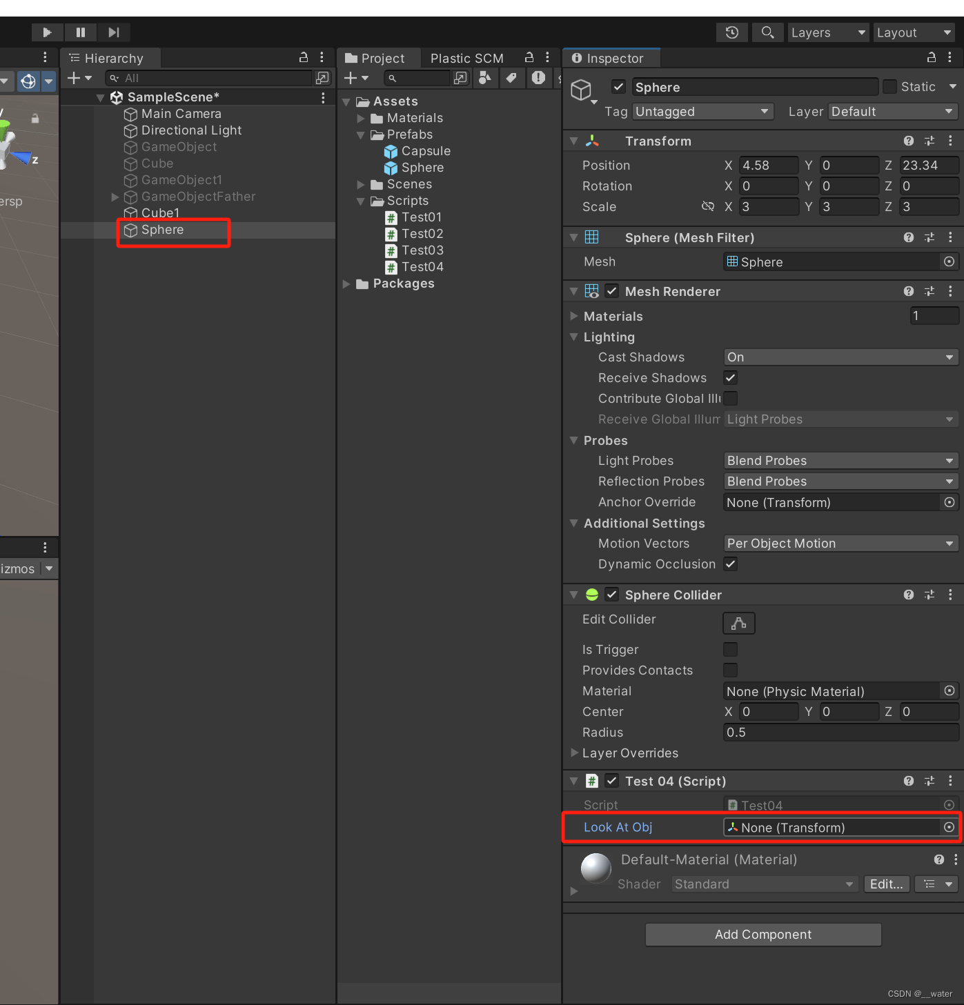The width and height of the screenshot is (964, 1005).
Task: Open the Hierarchy create plus dropdown
Action: point(79,79)
